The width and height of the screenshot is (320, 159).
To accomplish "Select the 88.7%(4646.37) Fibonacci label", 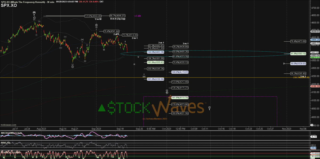I will (x=117, y=16).
